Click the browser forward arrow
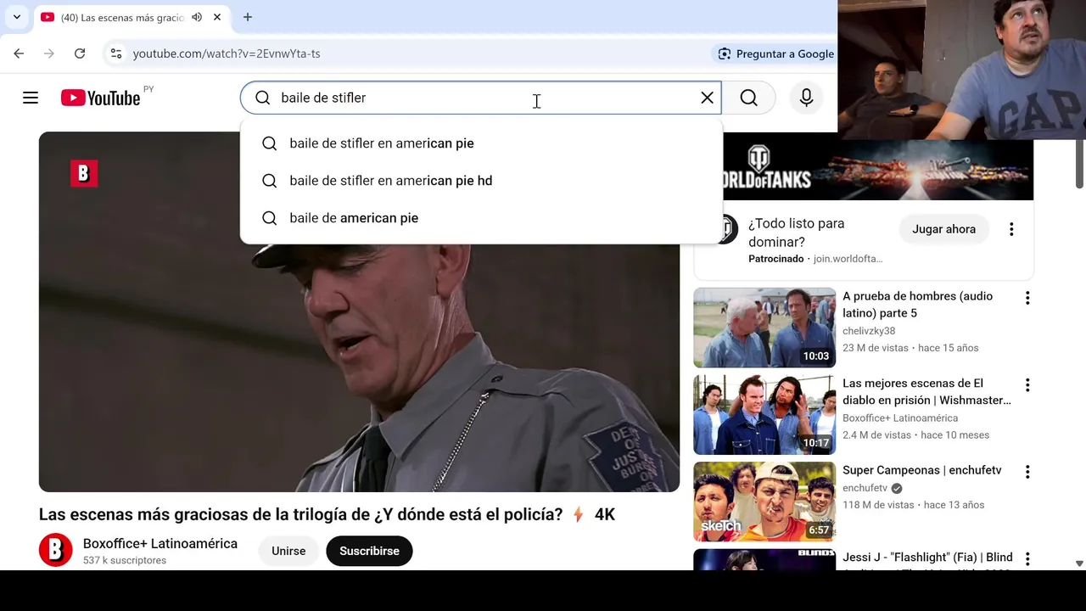 [49, 53]
